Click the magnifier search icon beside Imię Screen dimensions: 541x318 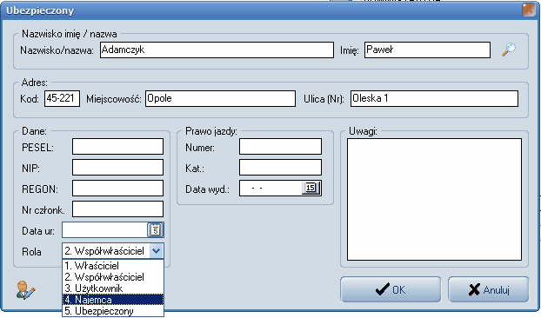point(509,50)
